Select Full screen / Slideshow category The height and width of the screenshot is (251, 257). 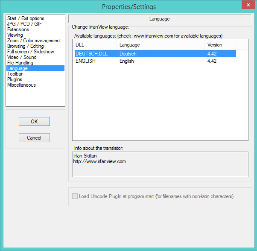(31, 52)
